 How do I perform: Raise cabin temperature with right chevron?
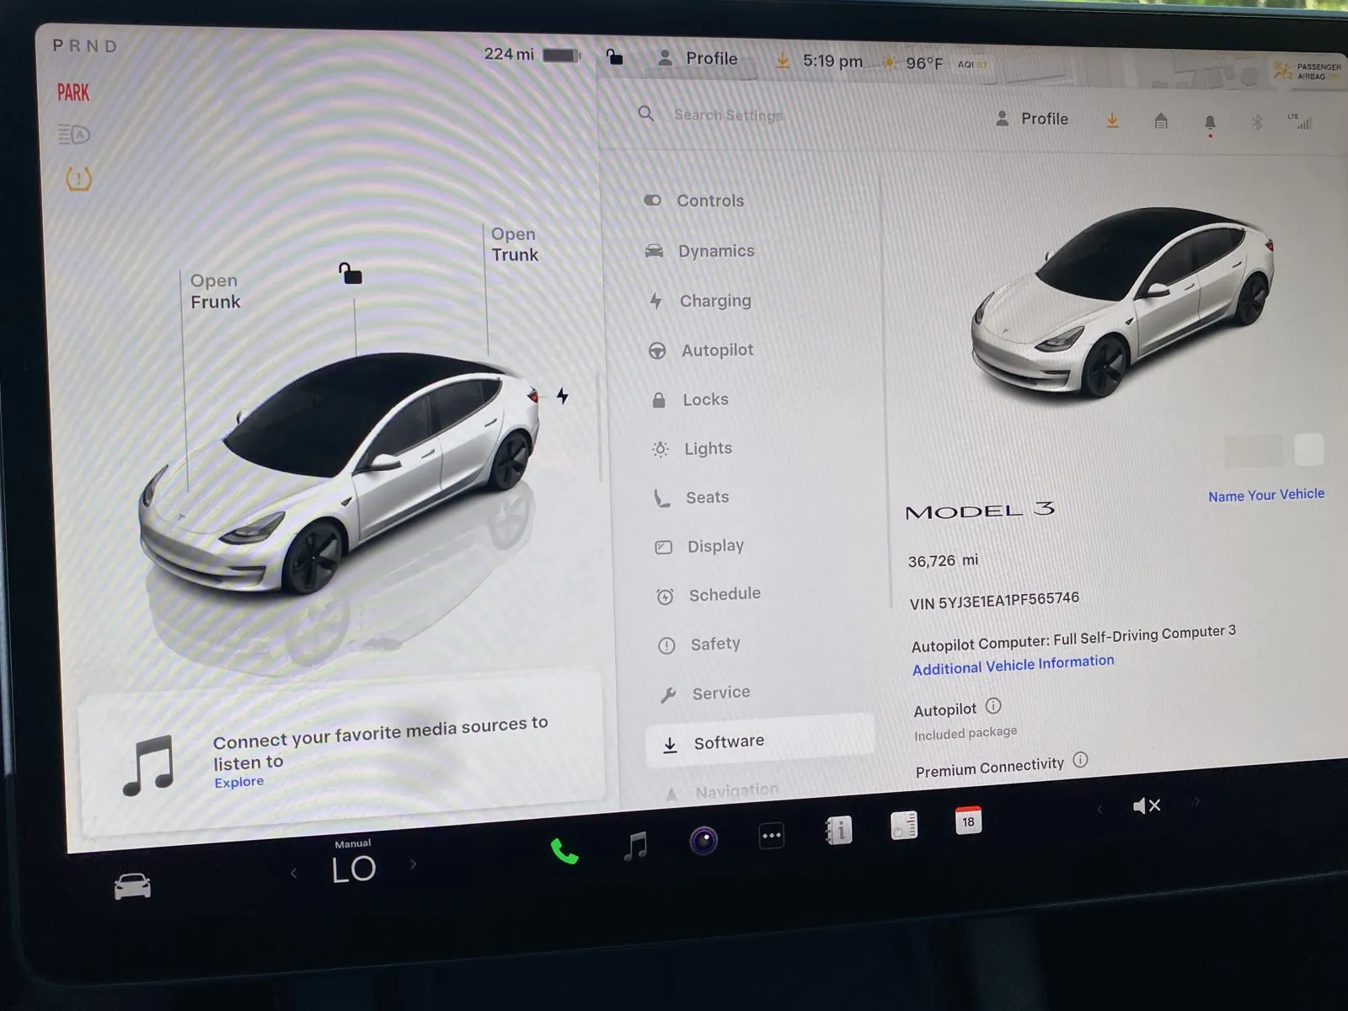(414, 864)
